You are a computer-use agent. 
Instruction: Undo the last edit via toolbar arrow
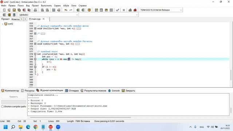pos(66,10)
